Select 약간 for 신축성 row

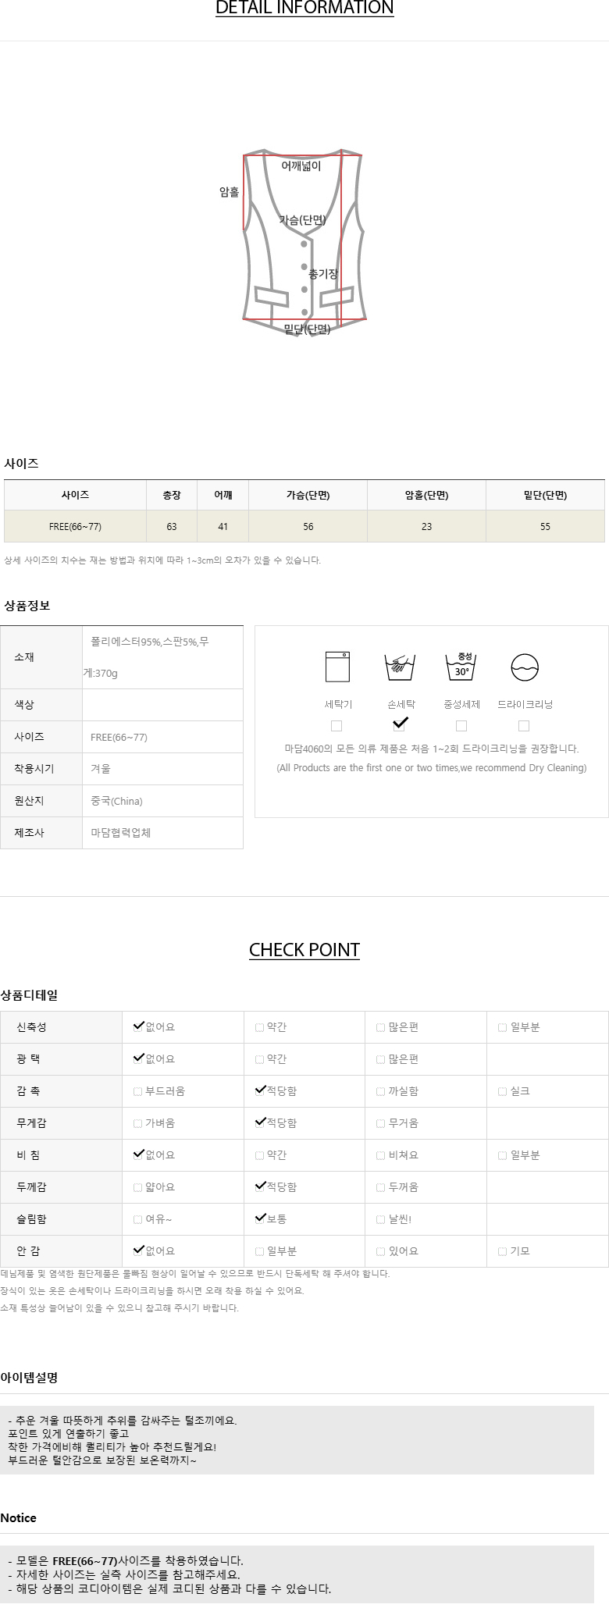(x=260, y=1028)
